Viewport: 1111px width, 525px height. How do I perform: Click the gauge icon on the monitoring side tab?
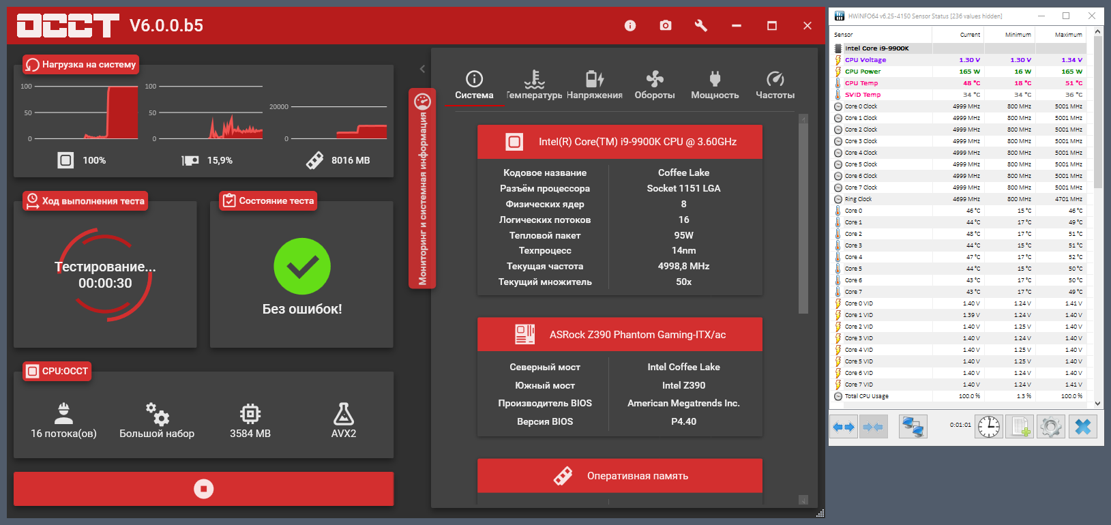(x=423, y=102)
